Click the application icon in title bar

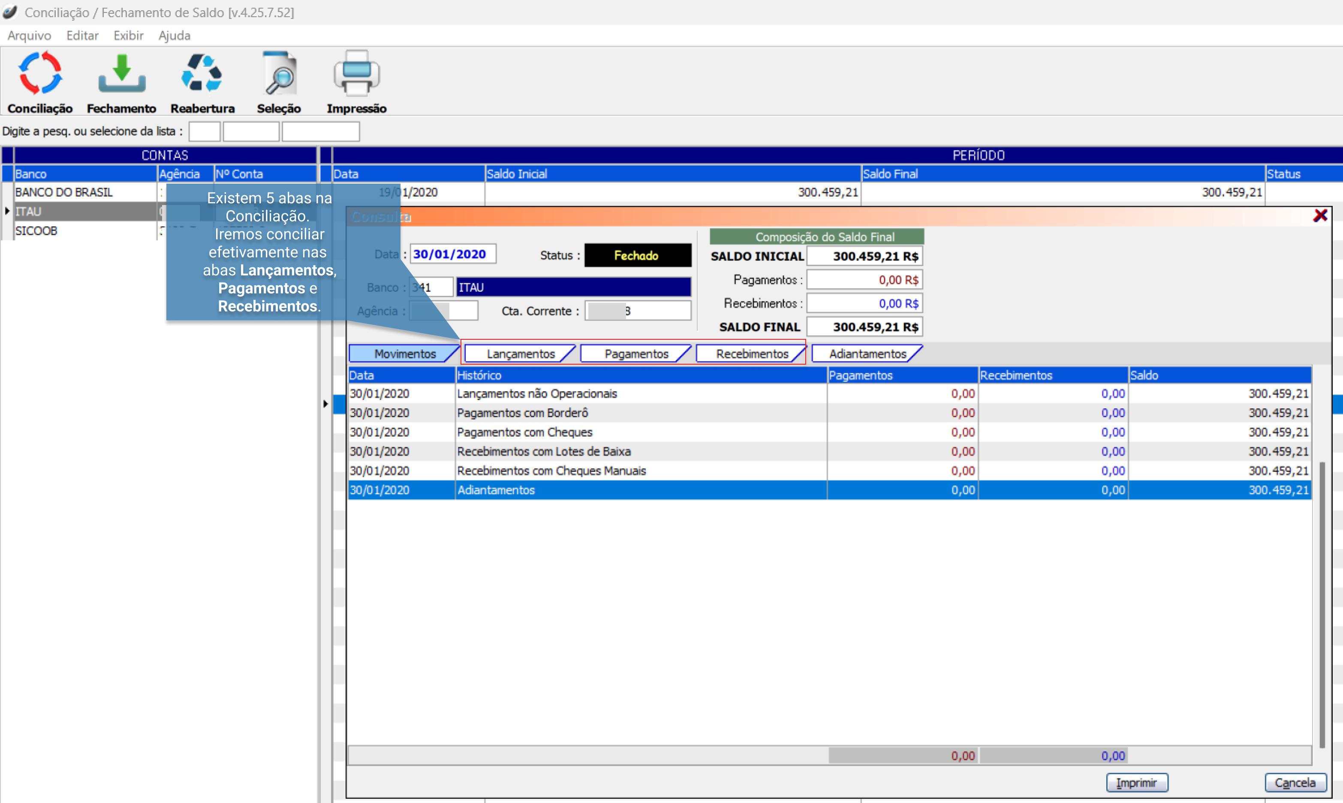tap(10, 12)
